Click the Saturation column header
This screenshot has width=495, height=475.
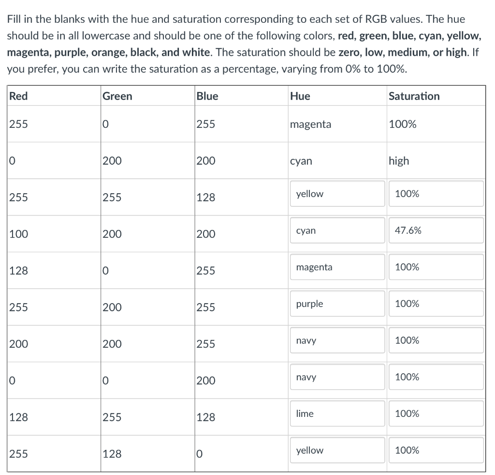point(414,96)
